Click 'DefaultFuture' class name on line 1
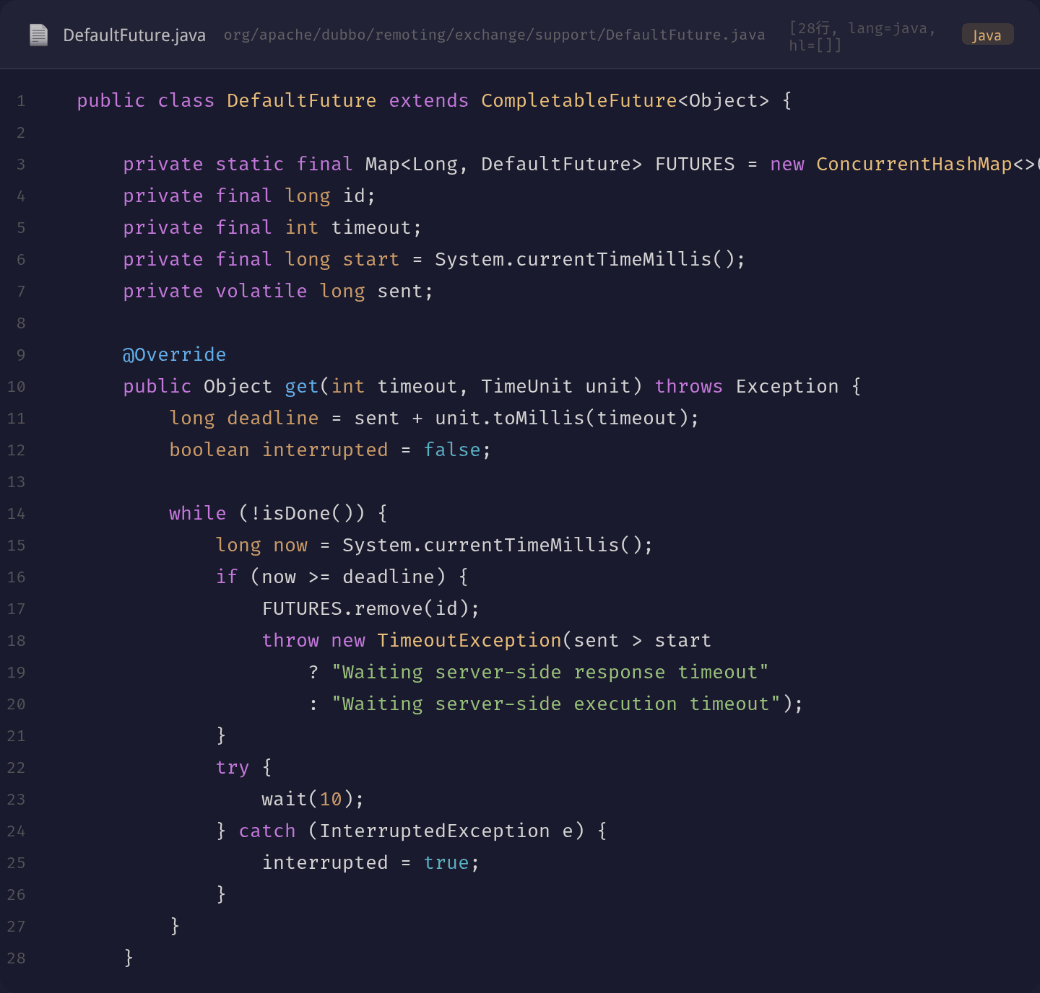Screen dimensions: 1040x993 coord(301,100)
